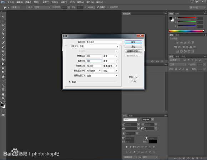This screenshot has height=160, width=207.
Task: Click Save Preset (存储预设) button
Action: [133, 51]
